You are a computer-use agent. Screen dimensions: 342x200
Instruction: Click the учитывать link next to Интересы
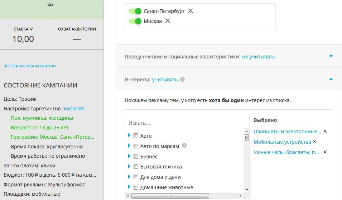165,80
